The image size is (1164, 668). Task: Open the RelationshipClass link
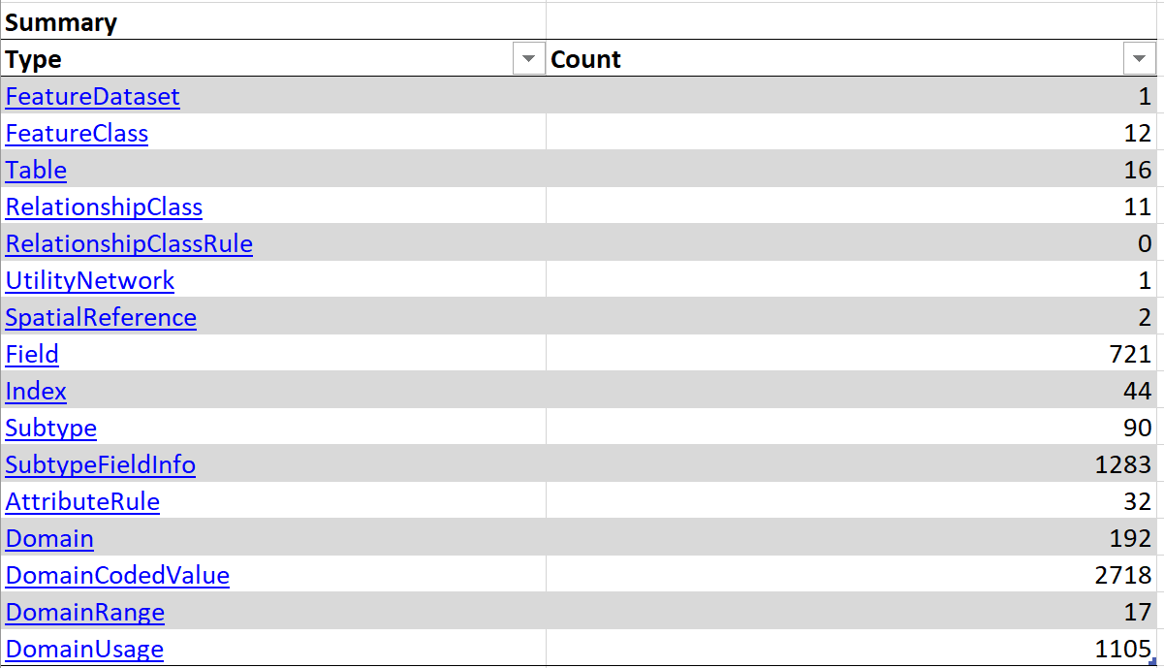[104, 207]
